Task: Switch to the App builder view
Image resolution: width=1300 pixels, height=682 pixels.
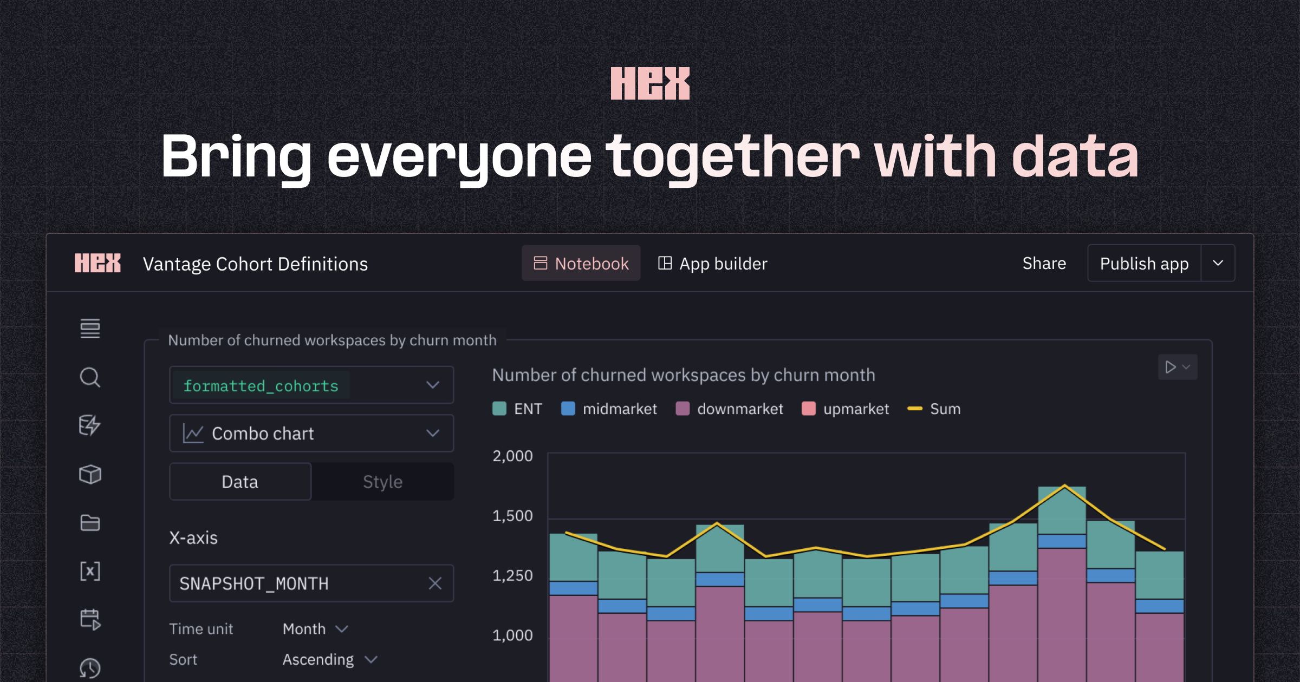Action: point(712,263)
